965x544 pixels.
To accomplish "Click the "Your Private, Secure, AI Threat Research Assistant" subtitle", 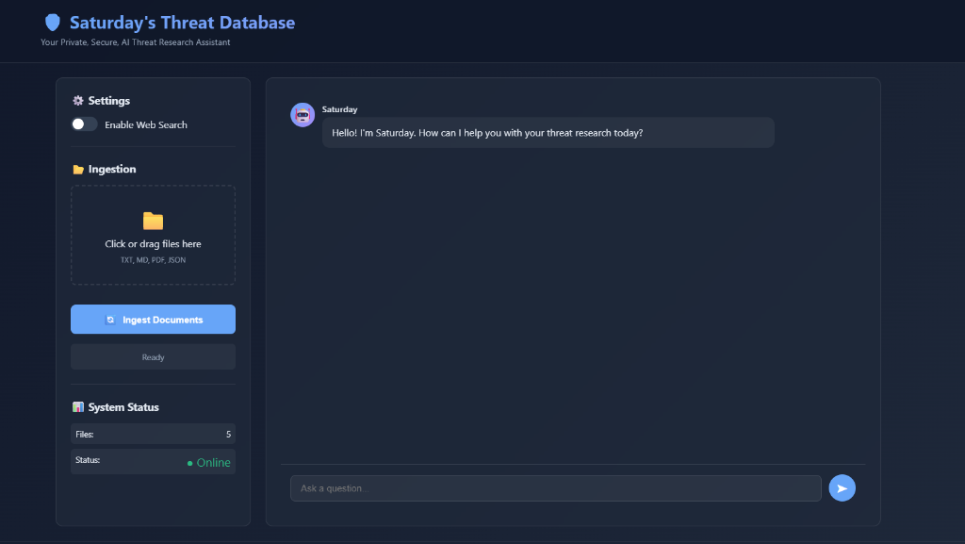I will pyautogui.click(x=136, y=42).
